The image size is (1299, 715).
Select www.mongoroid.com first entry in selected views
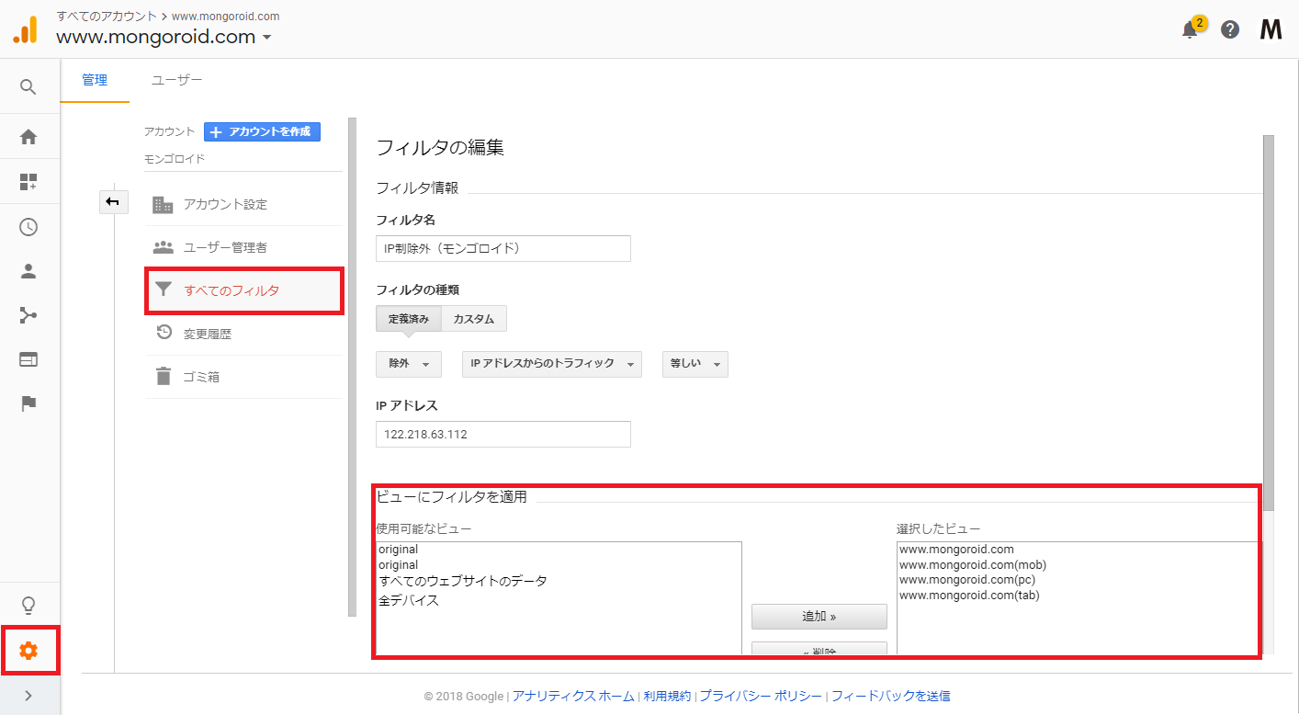click(x=956, y=550)
